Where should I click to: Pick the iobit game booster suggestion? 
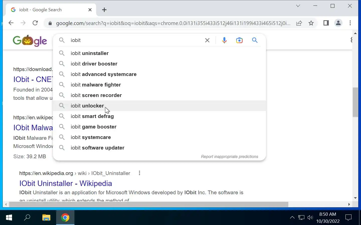tap(159, 127)
